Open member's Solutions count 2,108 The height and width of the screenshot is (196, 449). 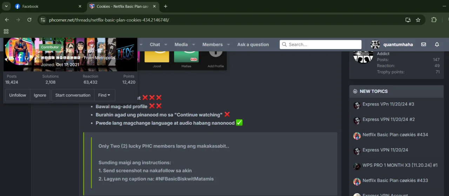51,82
